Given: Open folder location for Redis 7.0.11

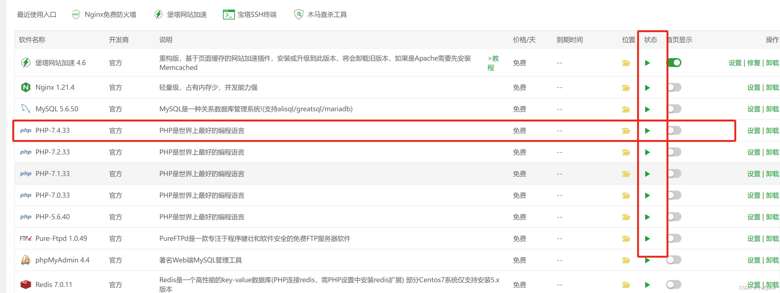Looking at the screenshot, I should [626, 285].
